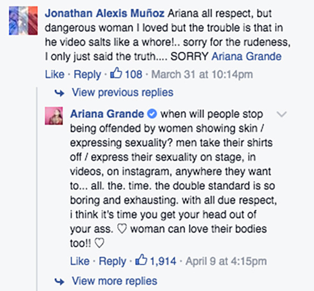The image size is (314, 291).
Task: Click thumbs-up icon showing 1,914 likes
Action: coord(141,260)
